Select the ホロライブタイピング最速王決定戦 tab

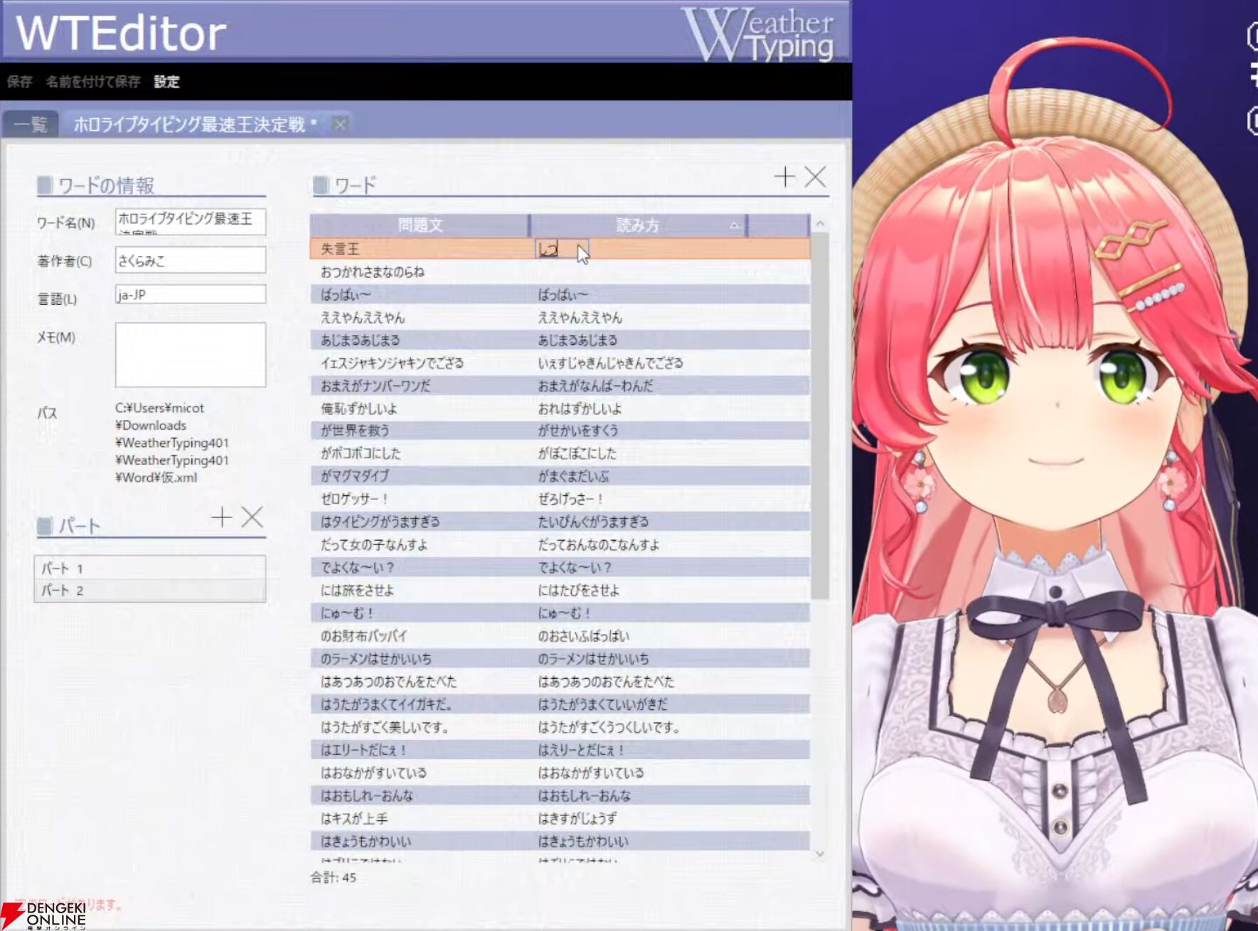[x=196, y=125]
